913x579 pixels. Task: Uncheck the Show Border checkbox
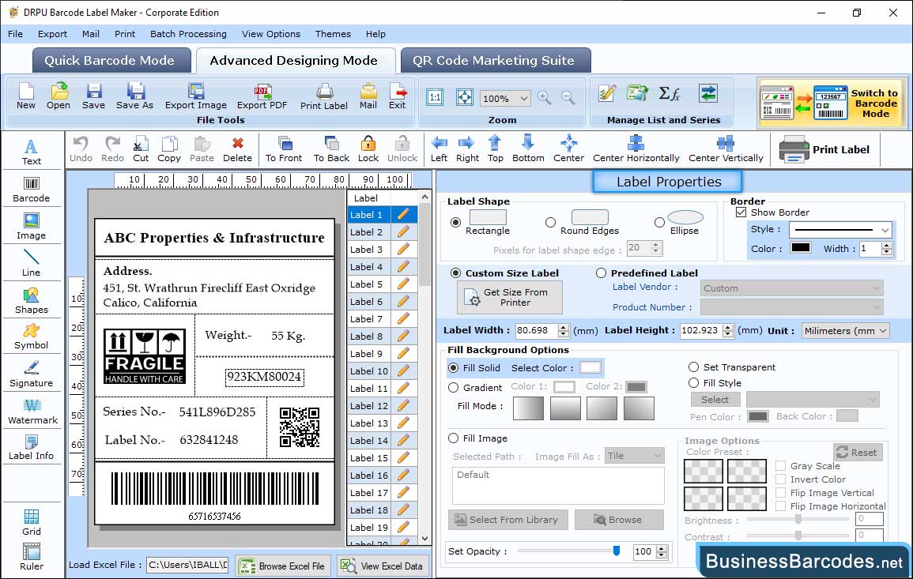coord(741,212)
